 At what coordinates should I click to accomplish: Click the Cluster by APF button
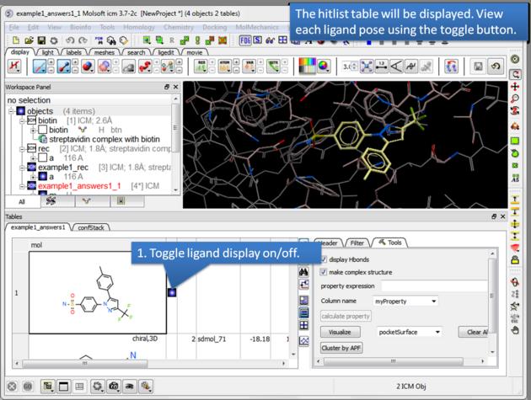[x=341, y=348]
